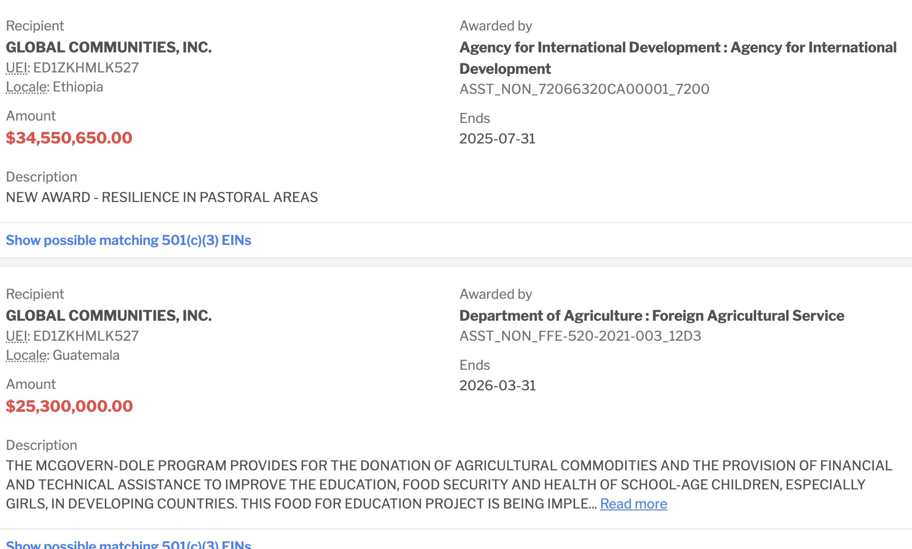This screenshot has height=549, width=912.
Task: Click the end date 2026-03-31
Action: click(x=497, y=386)
